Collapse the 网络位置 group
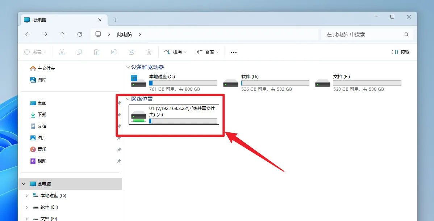Image resolution: width=434 pixels, height=221 pixels. (x=128, y=99)
